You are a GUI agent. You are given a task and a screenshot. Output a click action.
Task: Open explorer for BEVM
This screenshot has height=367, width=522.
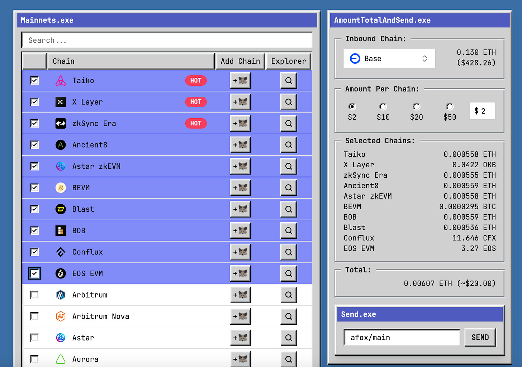(289, 188)
